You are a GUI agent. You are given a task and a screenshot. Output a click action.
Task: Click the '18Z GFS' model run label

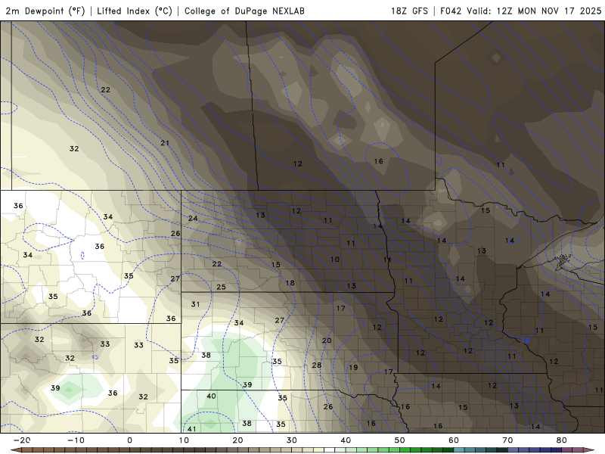pyautogui.click(x=409, y=11)
